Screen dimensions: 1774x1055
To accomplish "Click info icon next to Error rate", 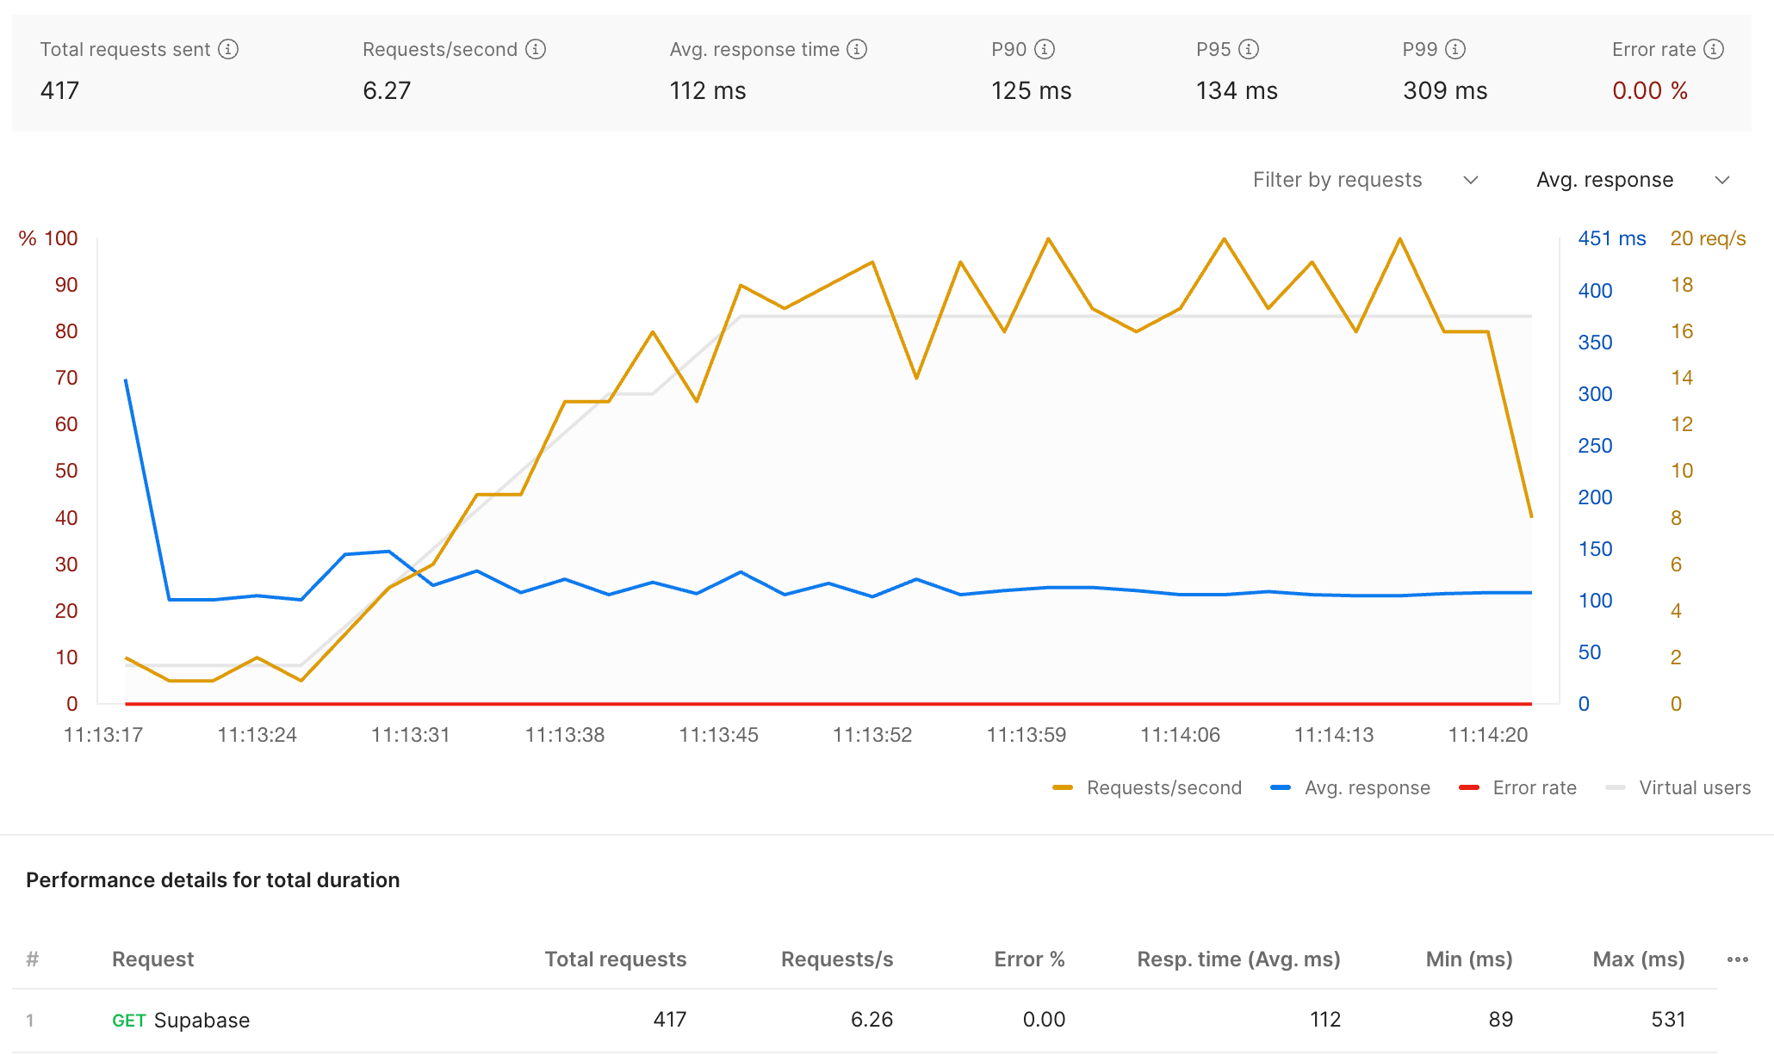I will click(x=1714, y=49).
